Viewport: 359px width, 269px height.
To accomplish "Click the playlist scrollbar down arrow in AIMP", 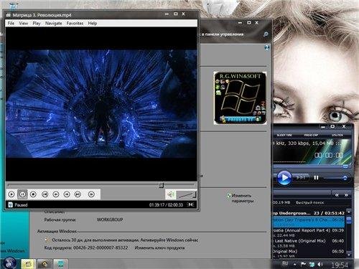I will 349,255.
